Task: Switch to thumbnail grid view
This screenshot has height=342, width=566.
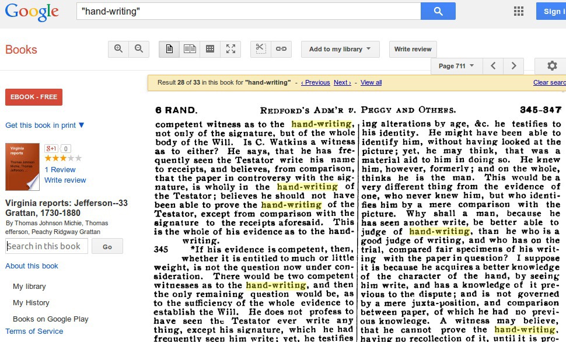Action: click(210, 49)
